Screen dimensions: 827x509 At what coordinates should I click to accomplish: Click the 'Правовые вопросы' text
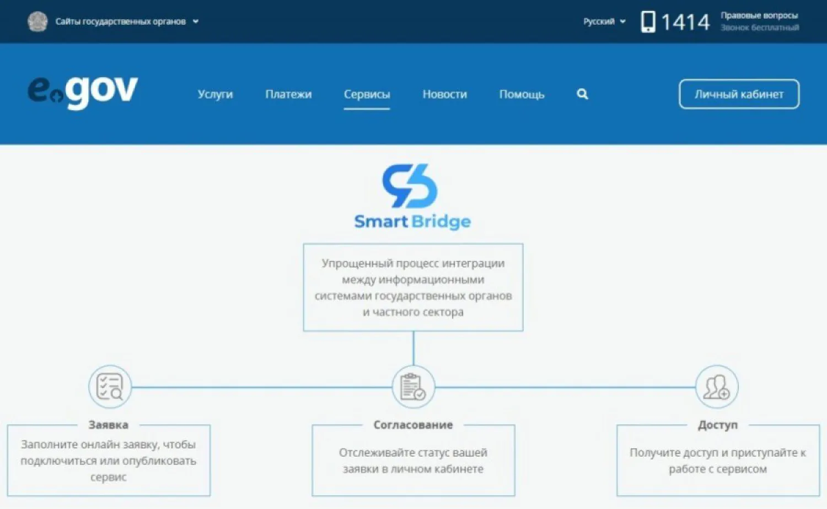759,15
